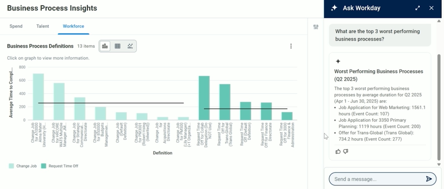
Task: Select the bar chart view icon
Action: [x=105, y=46]
